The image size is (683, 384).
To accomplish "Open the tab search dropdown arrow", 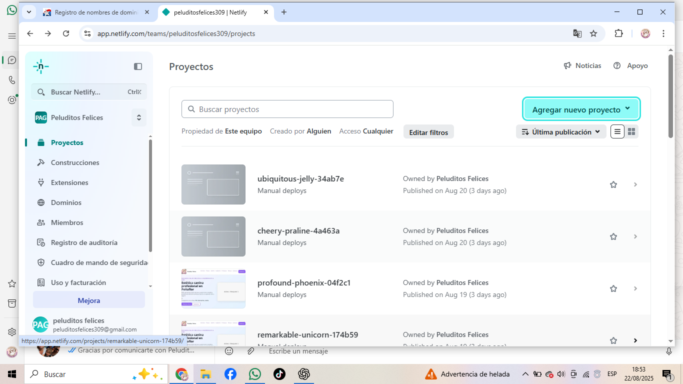I will click(28, 12).
